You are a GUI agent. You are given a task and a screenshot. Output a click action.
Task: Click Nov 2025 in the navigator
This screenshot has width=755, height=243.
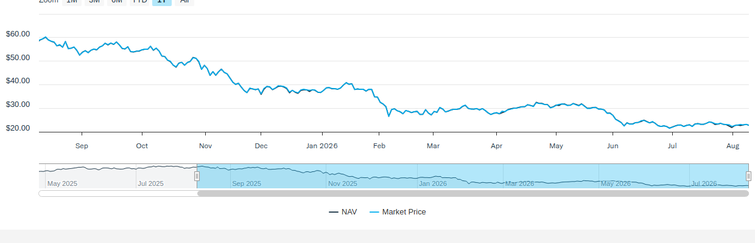click(343, 183)
